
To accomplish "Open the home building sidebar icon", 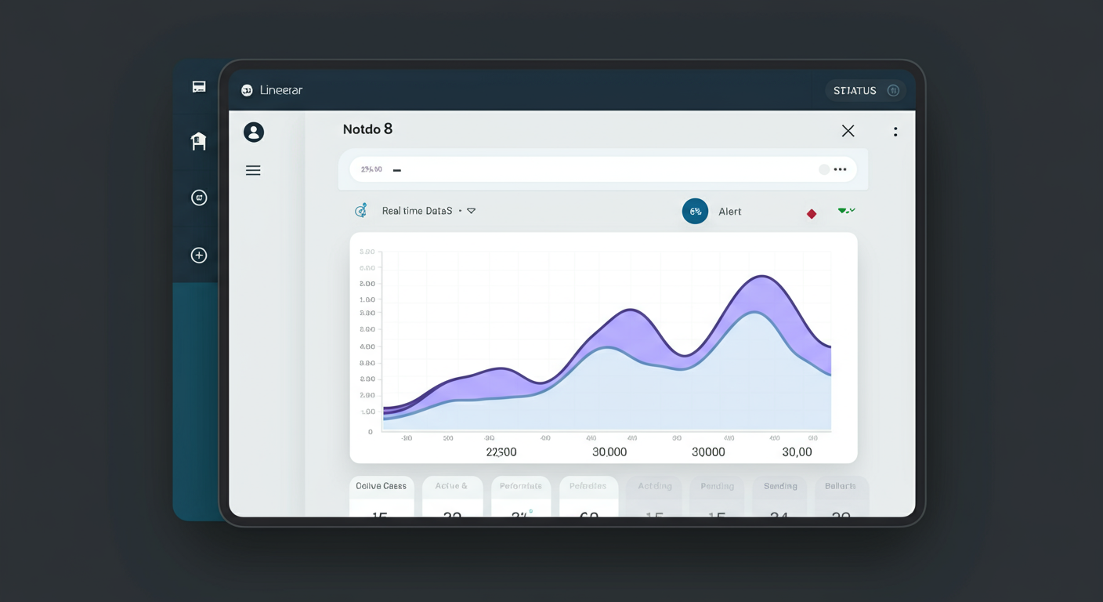I will [199, 141].
